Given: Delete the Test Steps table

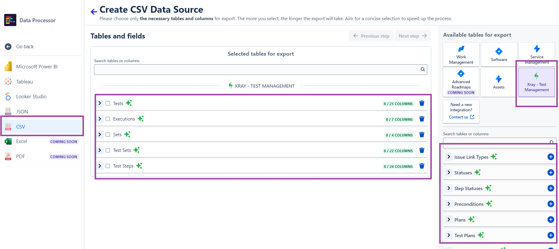Looking at the screenshot, I should (x=422, y=166).
